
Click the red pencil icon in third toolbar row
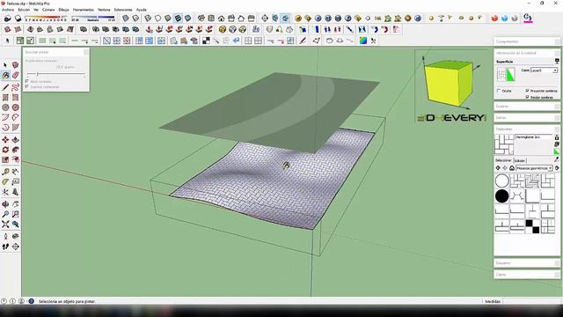pyautogui.click(x=303, y=41)
